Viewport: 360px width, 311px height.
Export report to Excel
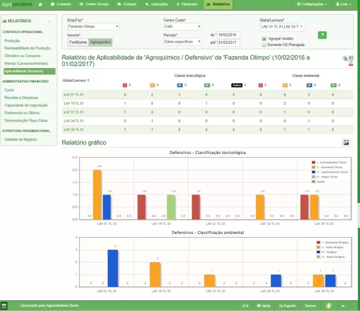pyautogui.click(x=351, y=58)
